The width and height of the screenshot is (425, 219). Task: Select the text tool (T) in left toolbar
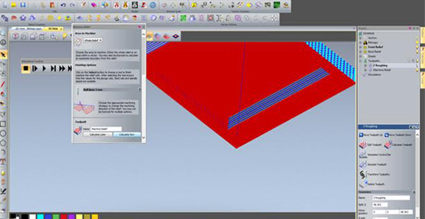pos(3,162)
